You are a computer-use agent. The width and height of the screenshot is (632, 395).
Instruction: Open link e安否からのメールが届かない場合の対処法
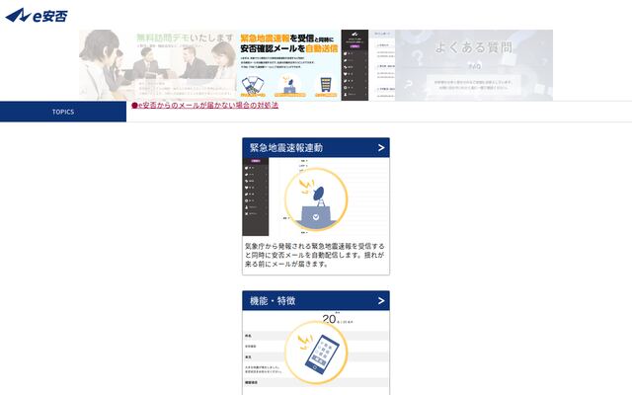pos(204,106)
